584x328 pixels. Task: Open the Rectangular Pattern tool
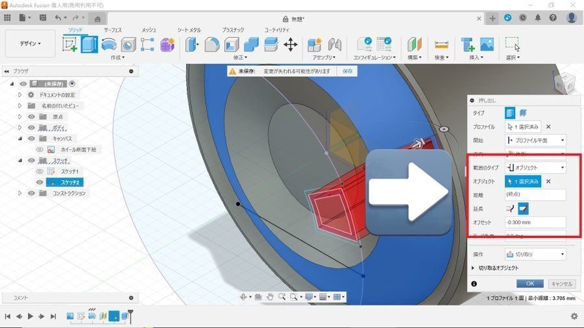coord(147,45)
